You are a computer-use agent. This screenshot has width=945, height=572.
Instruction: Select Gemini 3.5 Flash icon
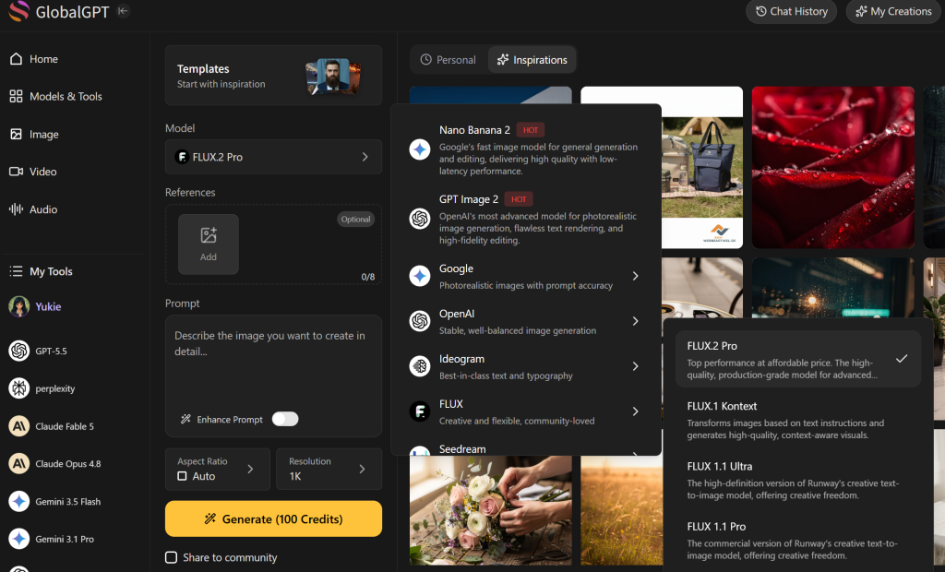point(18,502)
